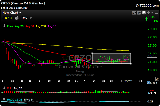Toggle the % percent scale option
Image resolution: width=160 pixels, height=106 pixels.
click(154, 83)
